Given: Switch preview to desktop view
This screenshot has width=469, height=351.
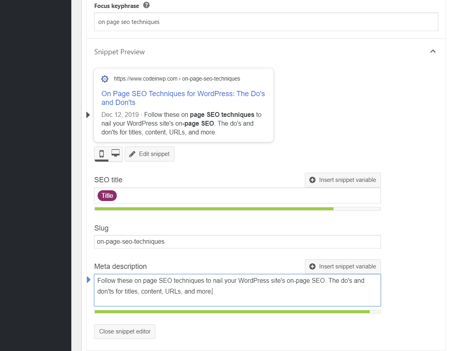Looking at the screenshot, I should 115,153.
